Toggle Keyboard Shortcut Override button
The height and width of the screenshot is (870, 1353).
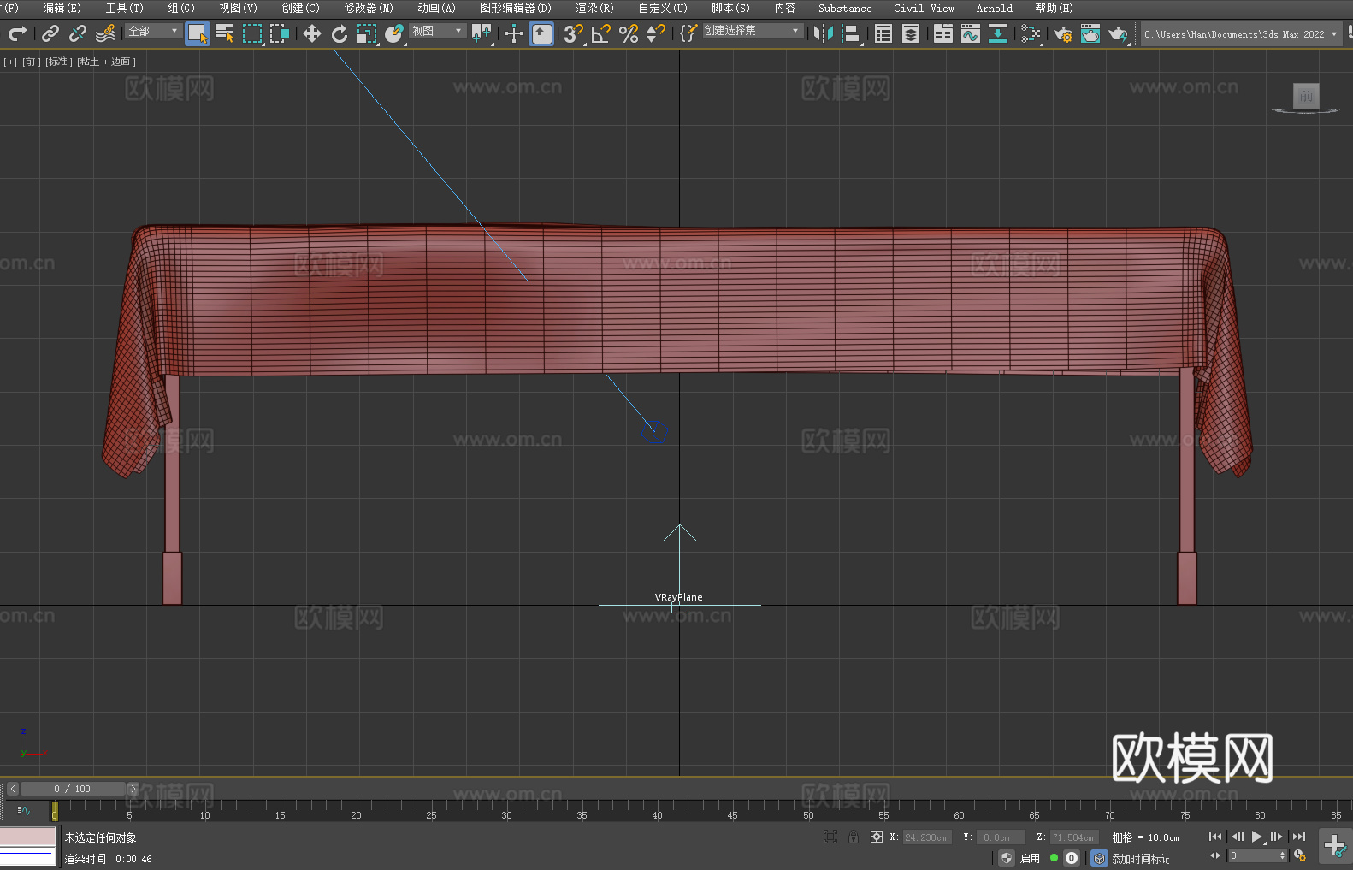coord(541,33)
